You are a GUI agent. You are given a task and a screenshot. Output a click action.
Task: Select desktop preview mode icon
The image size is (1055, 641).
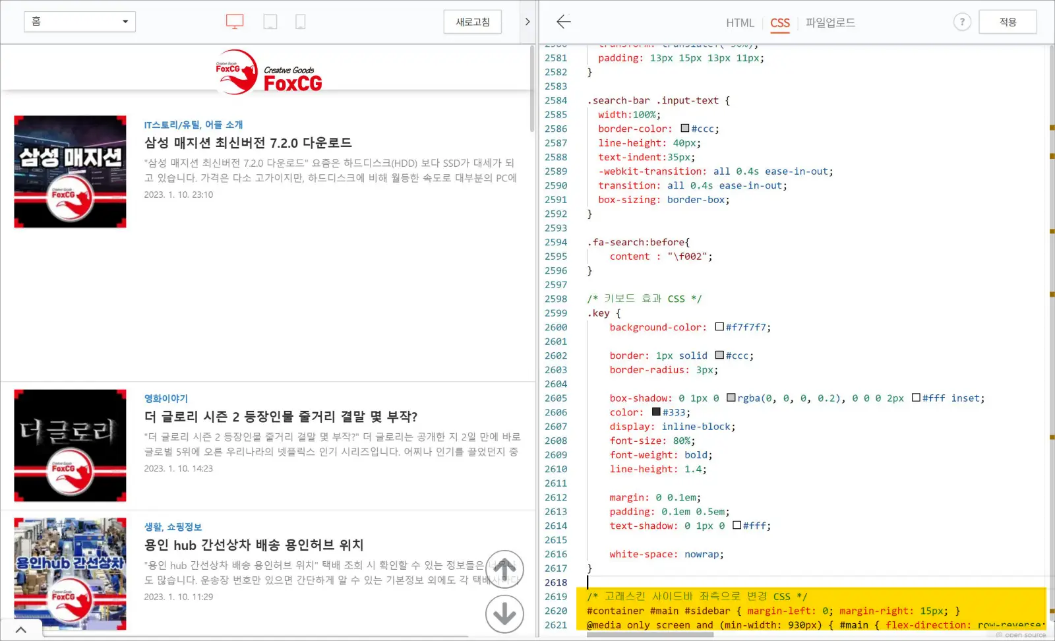[235, 22]
